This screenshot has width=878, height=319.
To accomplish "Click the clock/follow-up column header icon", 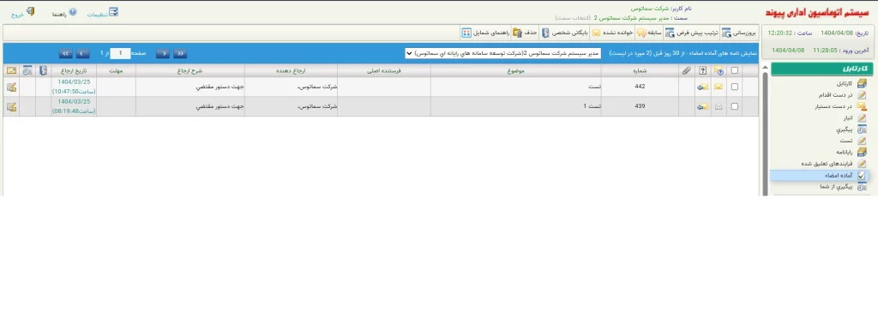I will (x=27, y=70).
